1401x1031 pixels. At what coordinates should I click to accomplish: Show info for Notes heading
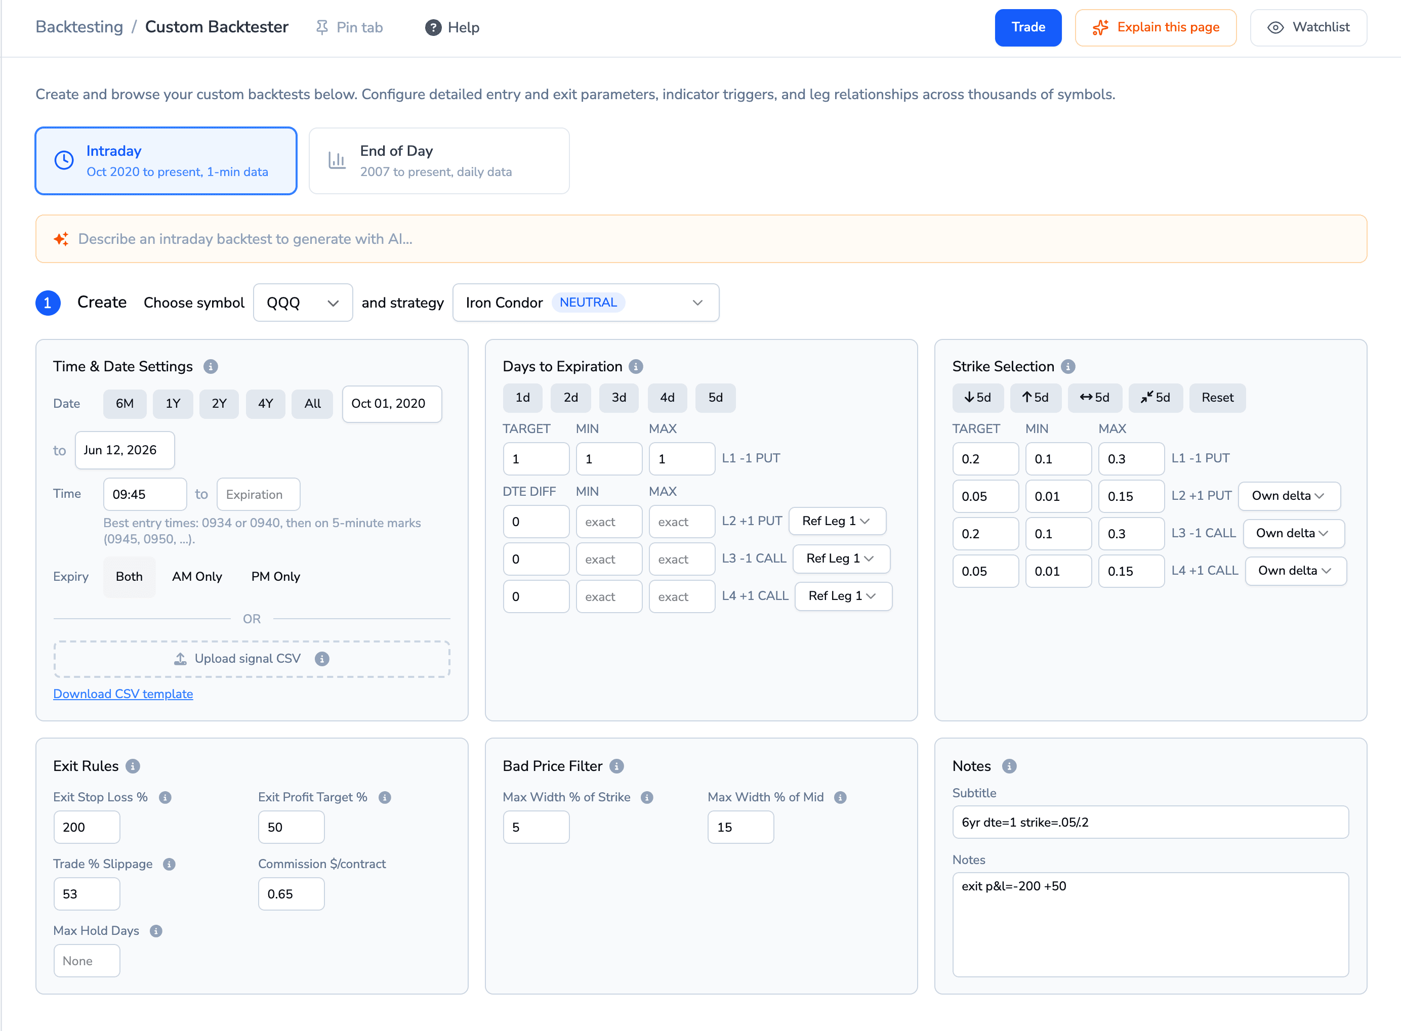point(1009,766)
